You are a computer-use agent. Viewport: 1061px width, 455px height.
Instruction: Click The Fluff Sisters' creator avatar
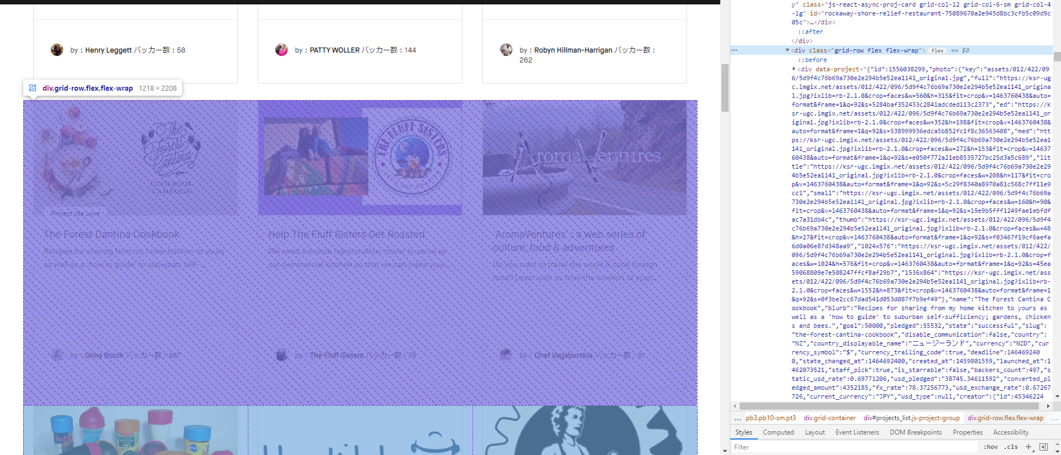[x=282, y=355]
